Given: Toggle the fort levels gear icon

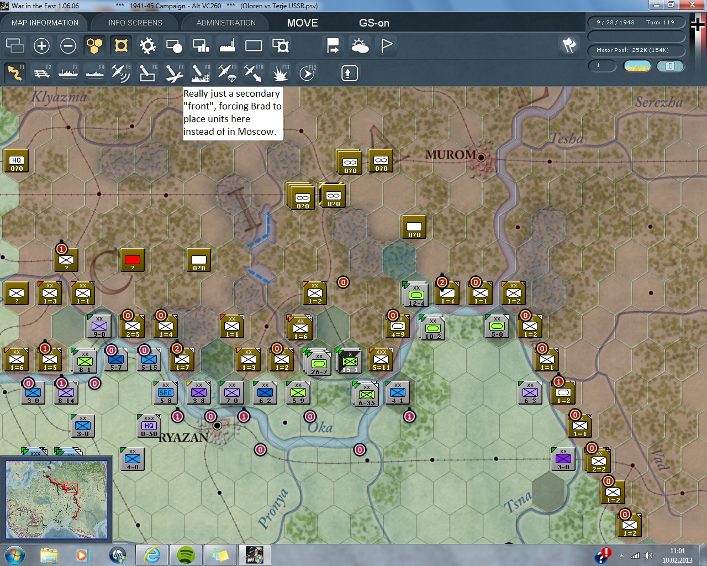Looking at the screenshot, I should click(147, 45).
